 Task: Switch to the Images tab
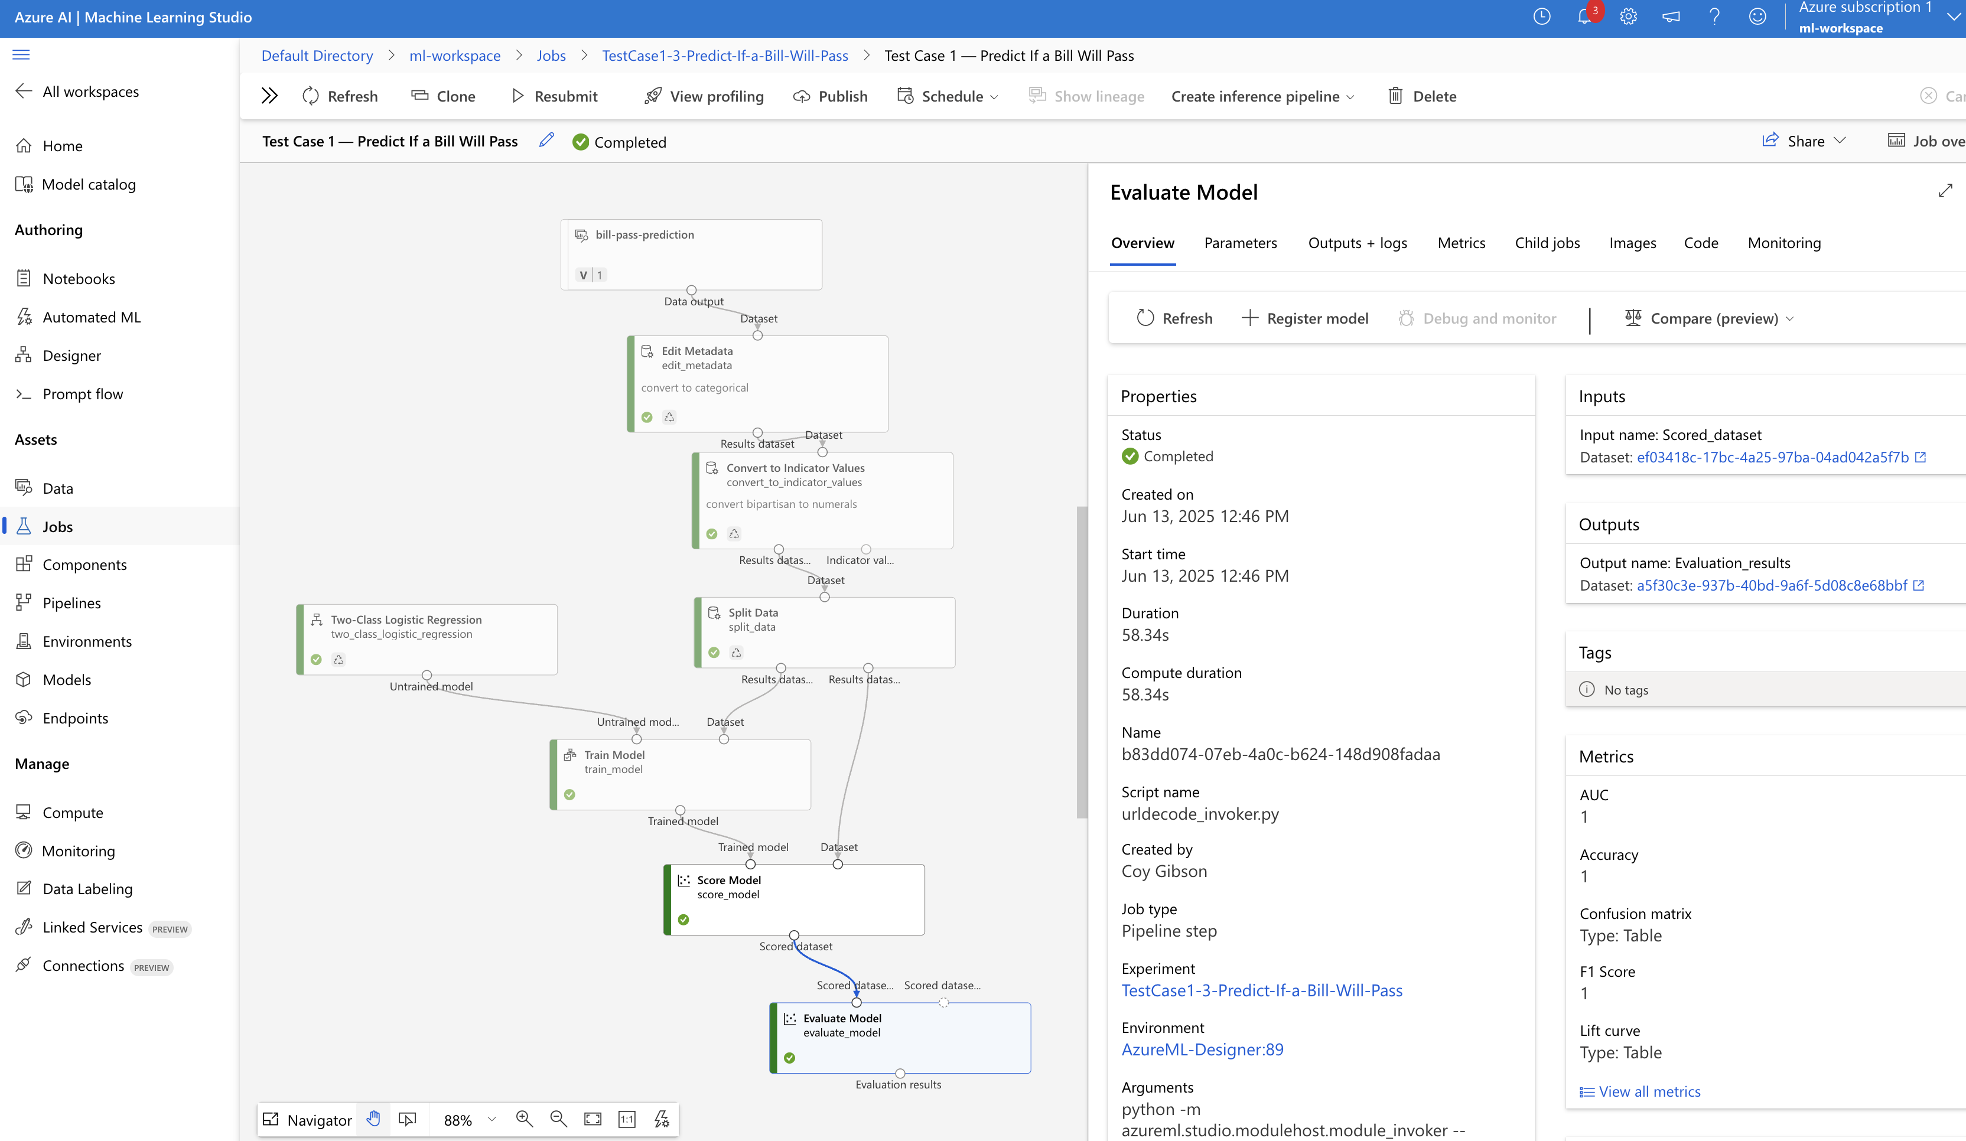pos(1632,243)
